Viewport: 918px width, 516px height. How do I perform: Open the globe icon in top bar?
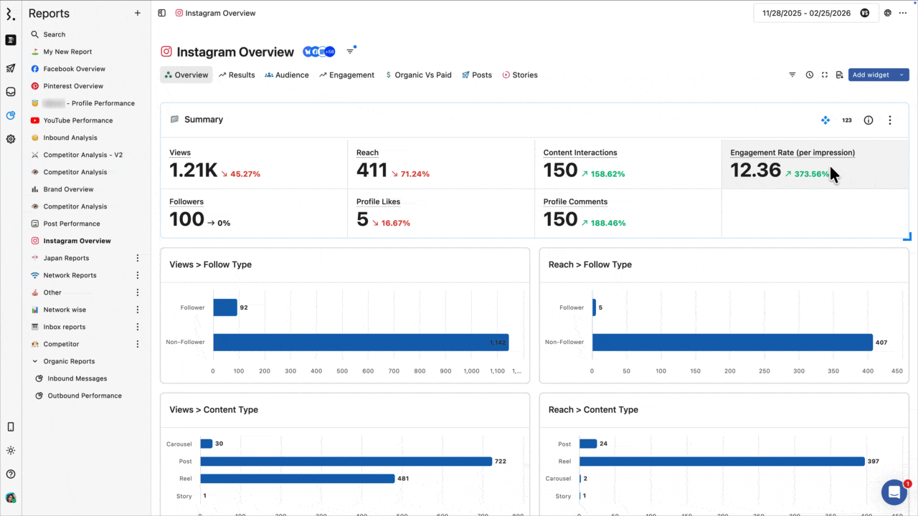point(888,13)
